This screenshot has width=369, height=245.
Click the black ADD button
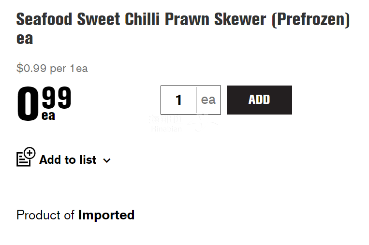click(x=259, y=100)
